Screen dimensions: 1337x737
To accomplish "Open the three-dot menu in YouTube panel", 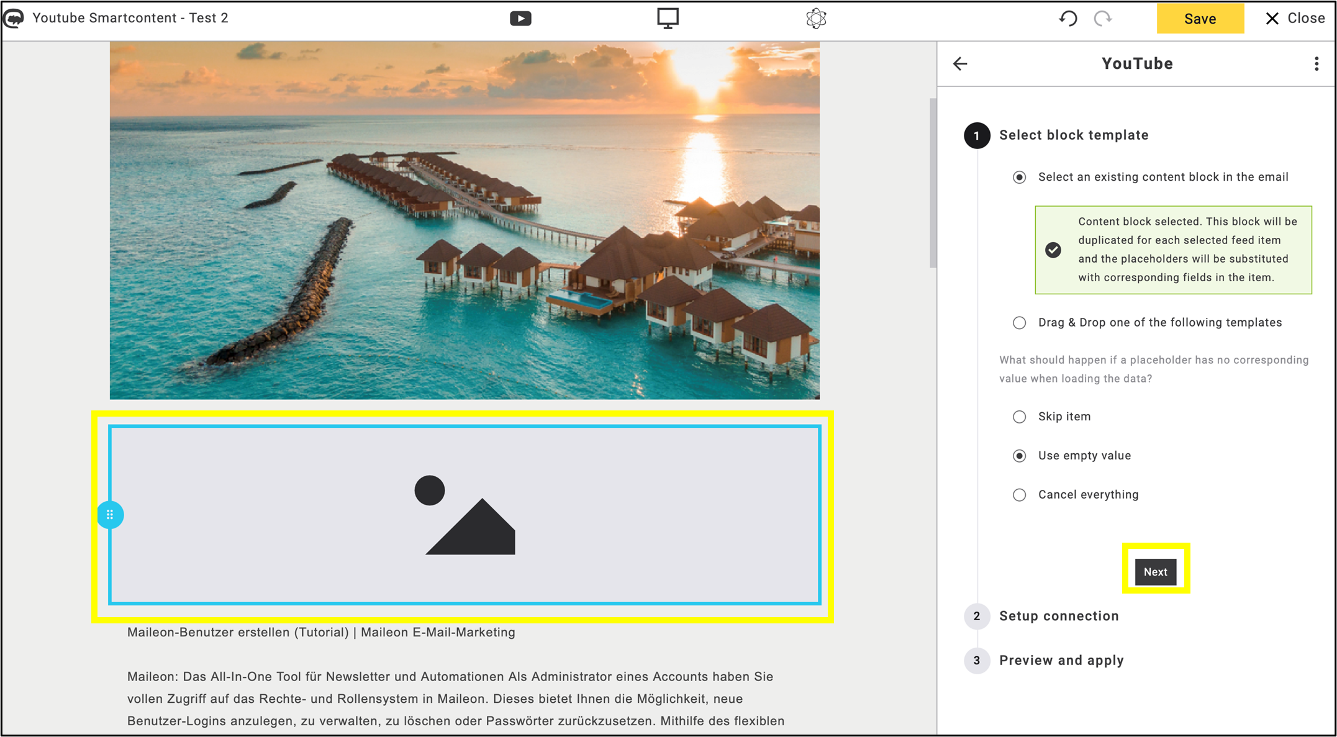I will click(1317, 63).
